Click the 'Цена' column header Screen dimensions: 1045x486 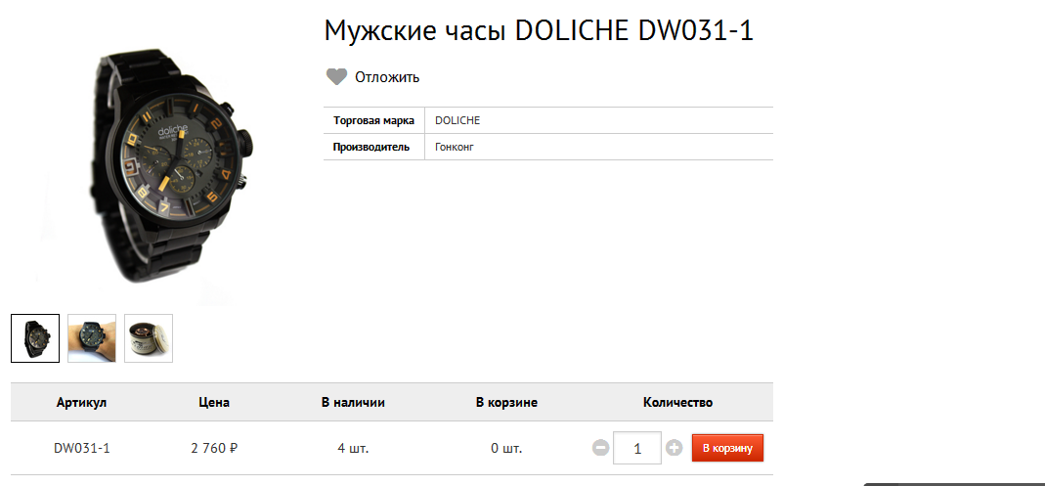click(x=214, y=403)
